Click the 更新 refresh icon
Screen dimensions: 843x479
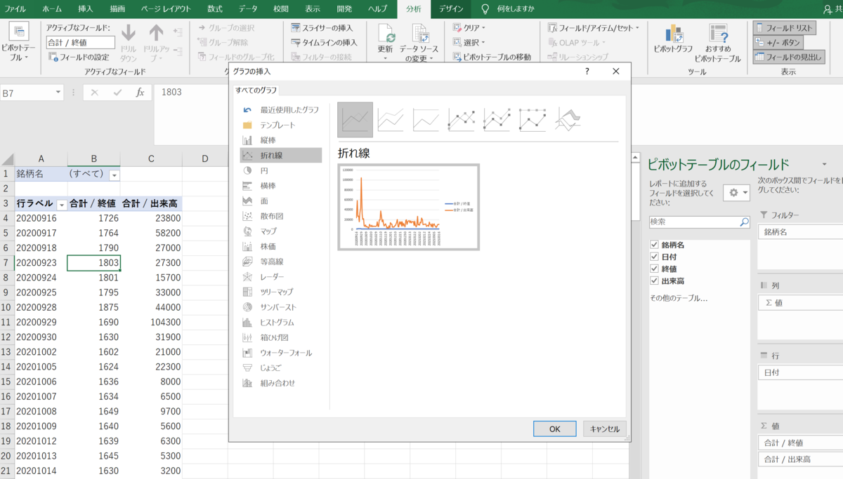[386, 42]
